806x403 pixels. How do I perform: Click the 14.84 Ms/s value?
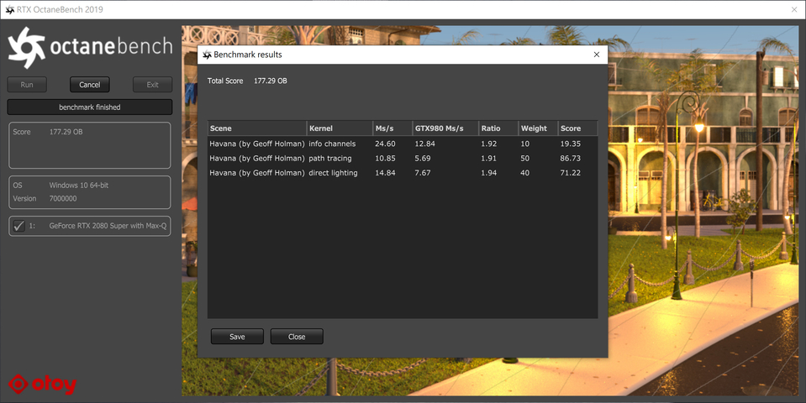[385, 172]
